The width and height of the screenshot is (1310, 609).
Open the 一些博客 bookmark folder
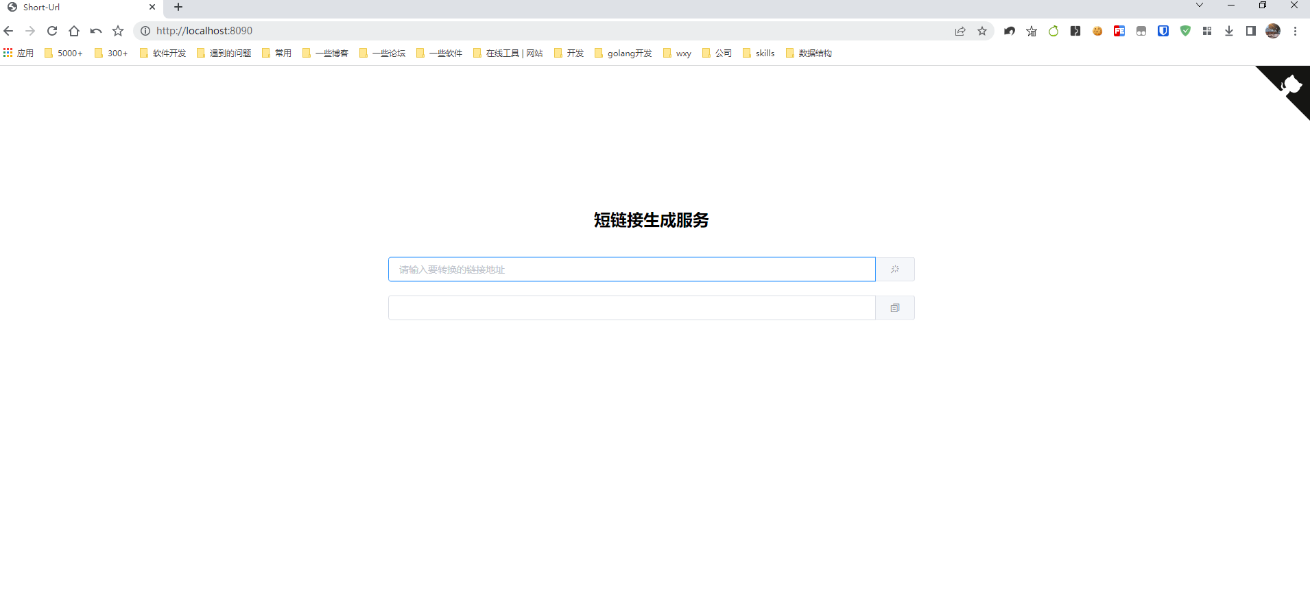(x=325, y=53)
